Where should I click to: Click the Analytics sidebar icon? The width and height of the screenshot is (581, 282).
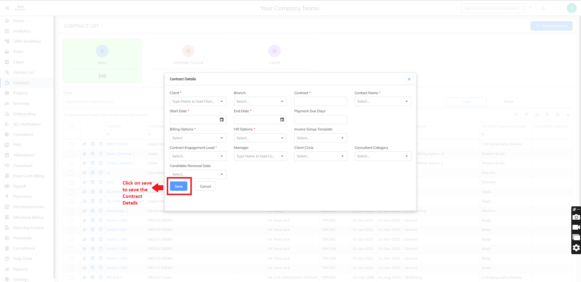(7, 31)
